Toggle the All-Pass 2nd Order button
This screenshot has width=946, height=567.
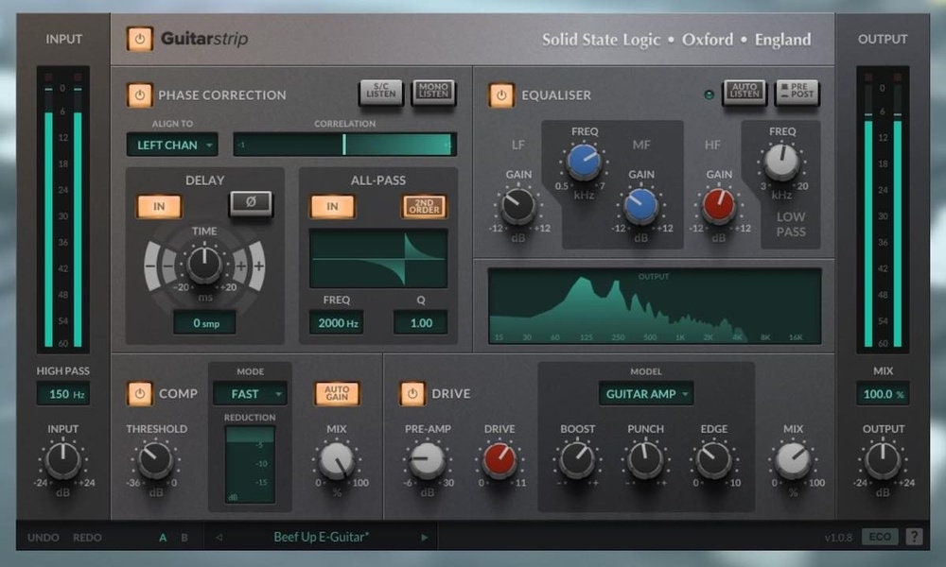point(424,207)
